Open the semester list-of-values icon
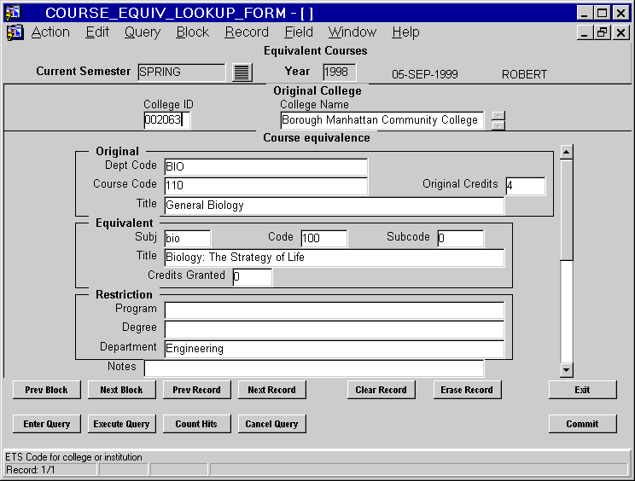The height and width of the screenshot is (481, 635). [x=242, y=72]
